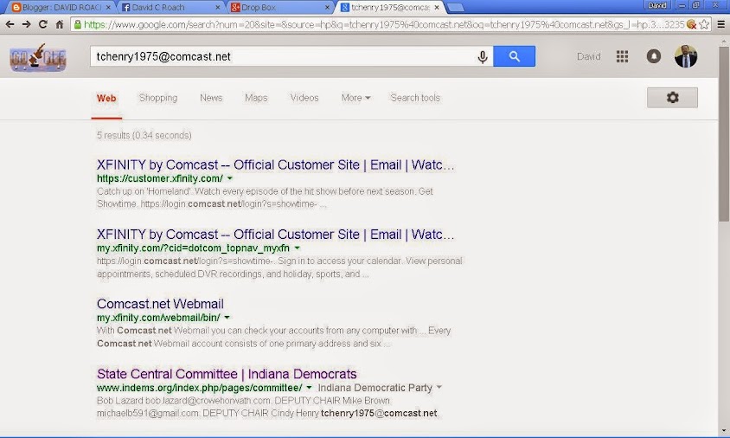The image size is (730, 438).
Task: Expand Indiana Democratic Party source dropdown
Action: (x=439, y=388)
